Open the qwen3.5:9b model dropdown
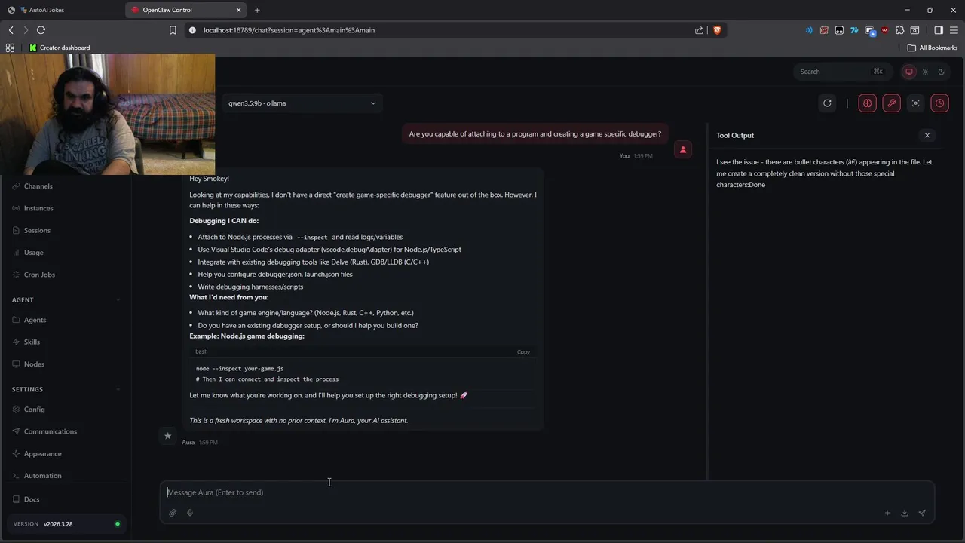The height and width of the screenshot is (543, 965). pos(302,103)
